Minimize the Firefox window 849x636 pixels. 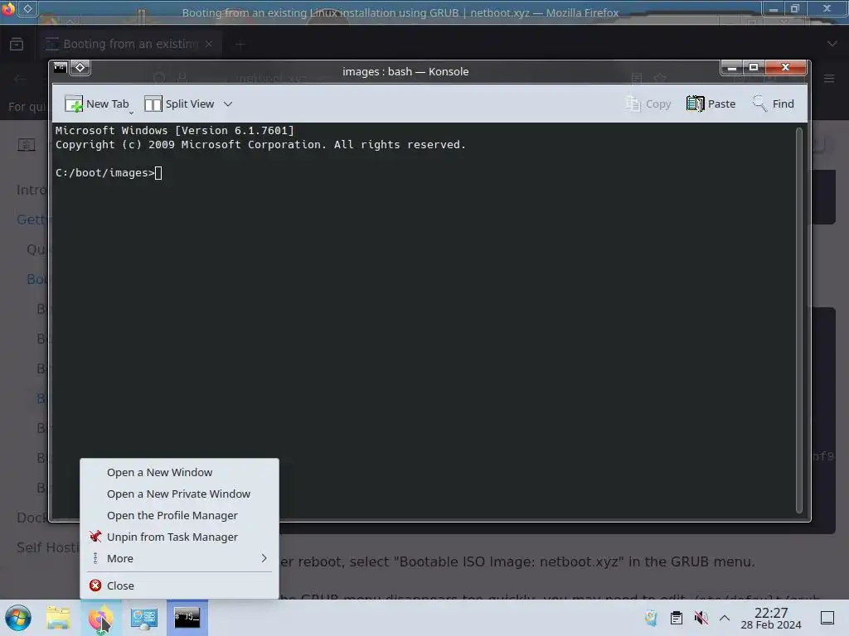pos(774,8)
